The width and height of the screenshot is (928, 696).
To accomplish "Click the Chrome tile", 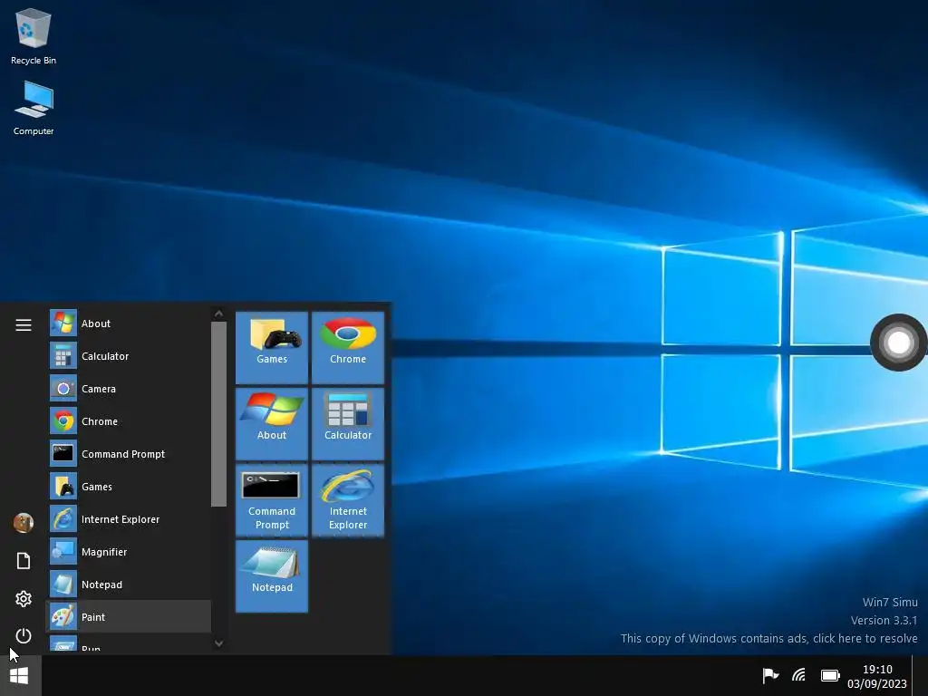I will click(x=348, y=347).
